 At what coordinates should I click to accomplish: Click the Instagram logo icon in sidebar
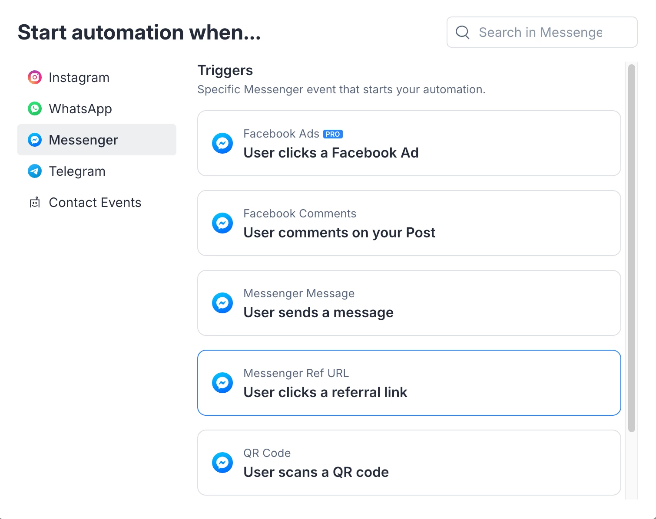[x=35, y=78]
